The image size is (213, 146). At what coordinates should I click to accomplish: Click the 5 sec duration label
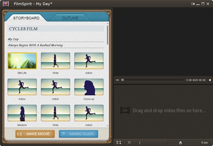coord(204,143)
